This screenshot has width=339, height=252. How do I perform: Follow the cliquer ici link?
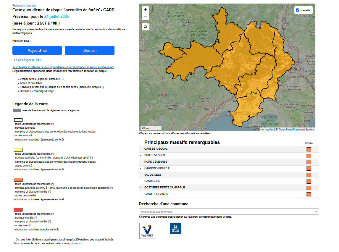76,243
